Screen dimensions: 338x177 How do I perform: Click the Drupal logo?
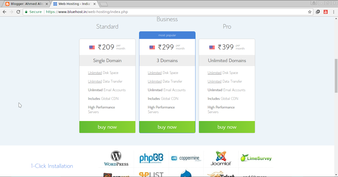pos(186,173)
